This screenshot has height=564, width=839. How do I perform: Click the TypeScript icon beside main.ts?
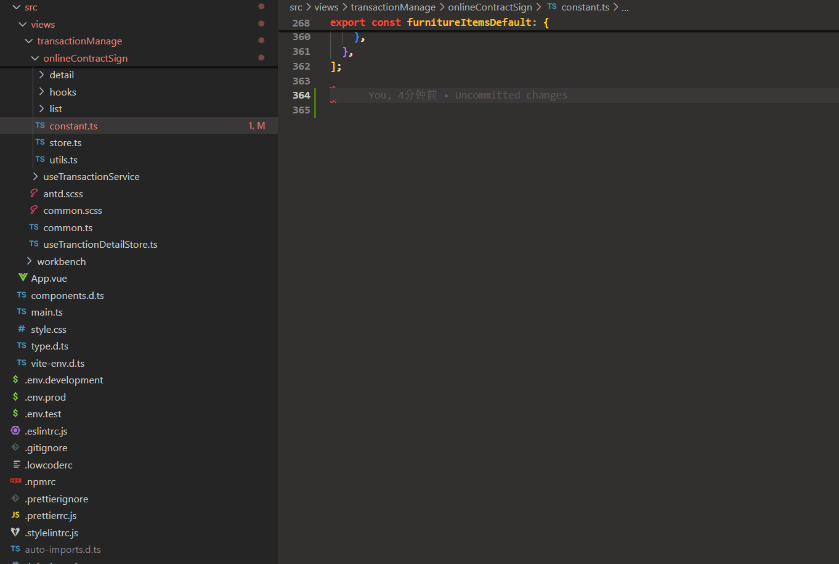tap(21, 312)
